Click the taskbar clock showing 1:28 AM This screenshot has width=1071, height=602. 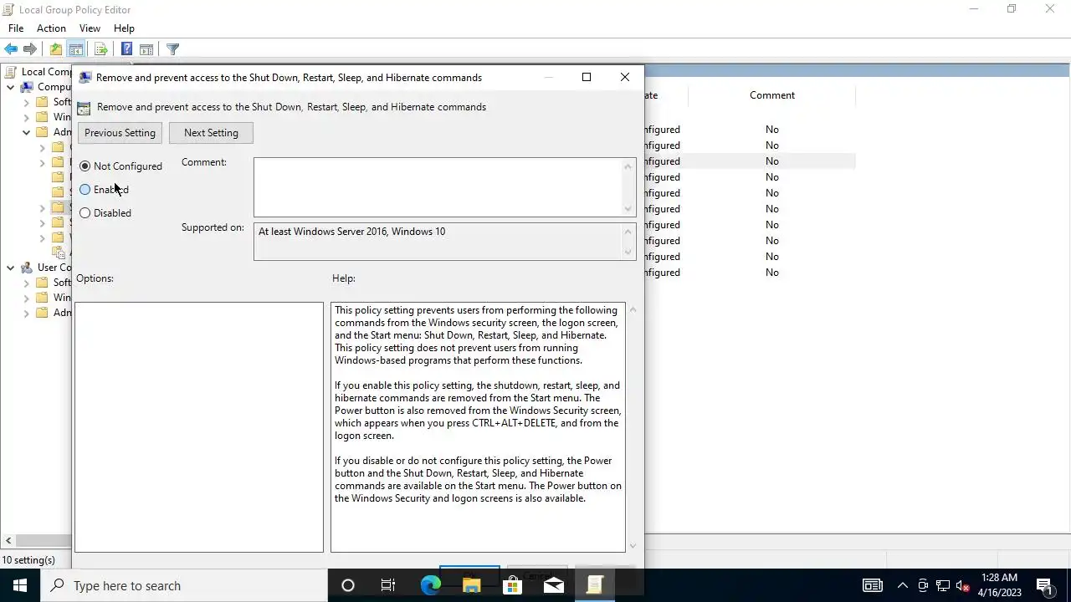[x=999, y=585]
